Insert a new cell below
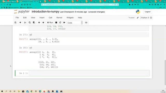 20,22
